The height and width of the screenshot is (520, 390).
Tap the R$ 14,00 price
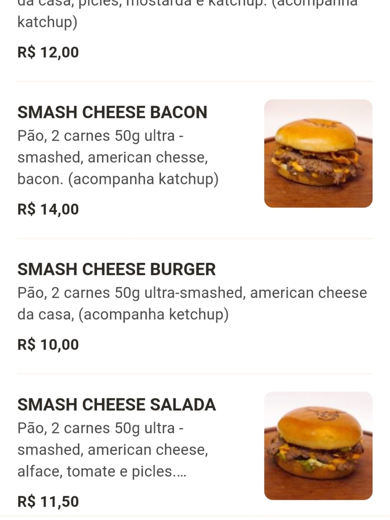[x=48, y=209]
